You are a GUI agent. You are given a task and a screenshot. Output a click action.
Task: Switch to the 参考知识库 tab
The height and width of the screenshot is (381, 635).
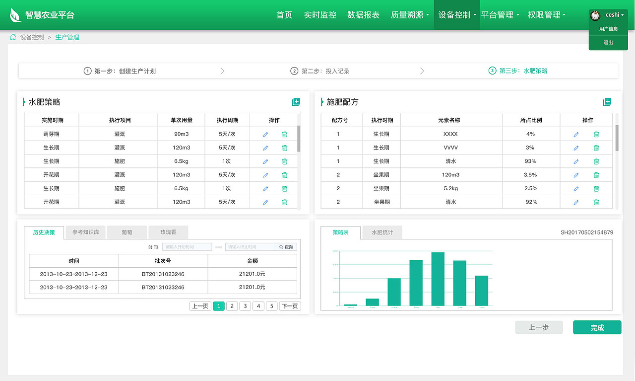[86, 232]
